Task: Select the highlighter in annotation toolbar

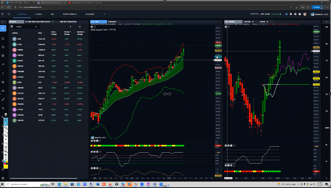Action: coord(6,128)
